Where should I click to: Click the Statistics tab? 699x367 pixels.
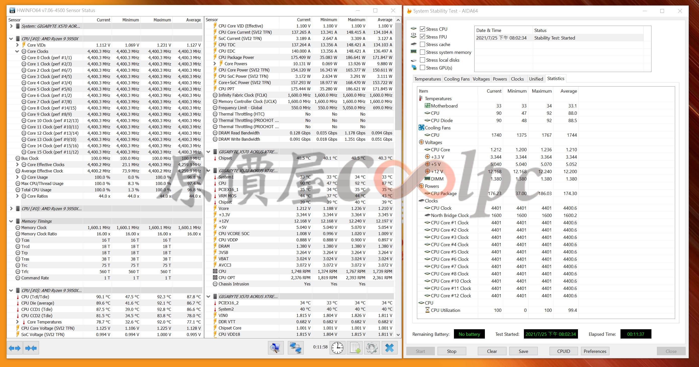pyautogui.click(x=556, y=79)
